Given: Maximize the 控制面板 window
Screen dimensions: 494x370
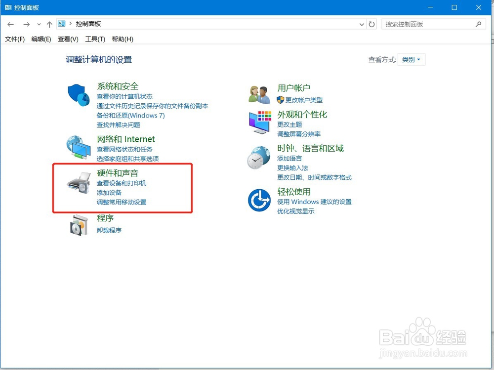Looking at the screenshot, I should pyautogui.click(x=454, y=7).
